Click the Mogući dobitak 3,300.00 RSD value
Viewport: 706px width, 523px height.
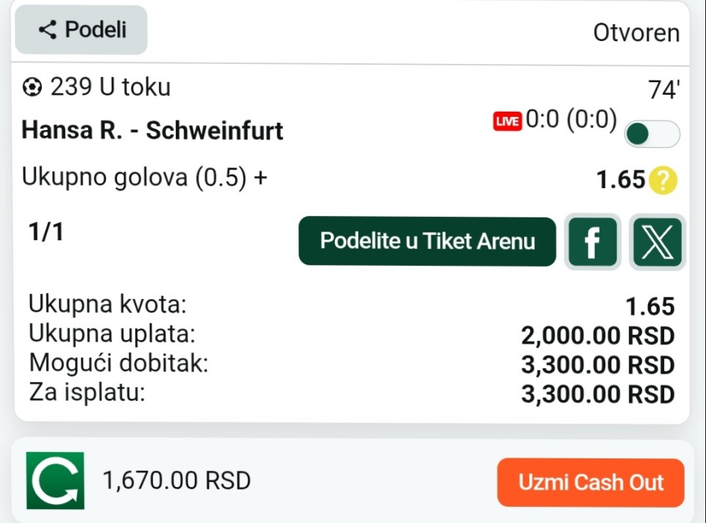click(597, 365)
